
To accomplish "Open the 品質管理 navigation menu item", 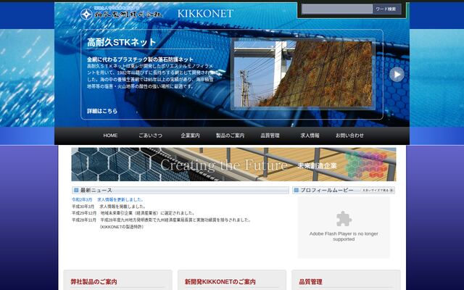I will [270, 136].
